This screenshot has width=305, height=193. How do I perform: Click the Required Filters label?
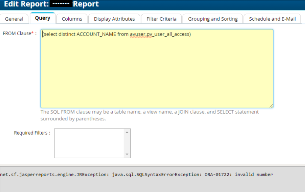(x=32, y=133)
